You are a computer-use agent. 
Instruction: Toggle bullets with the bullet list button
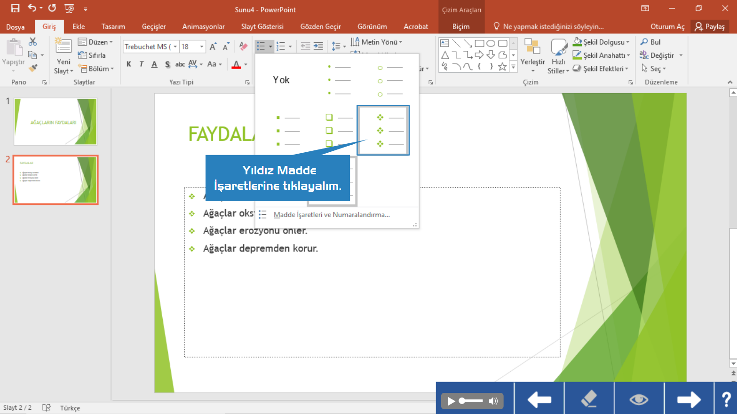(261, 46)
